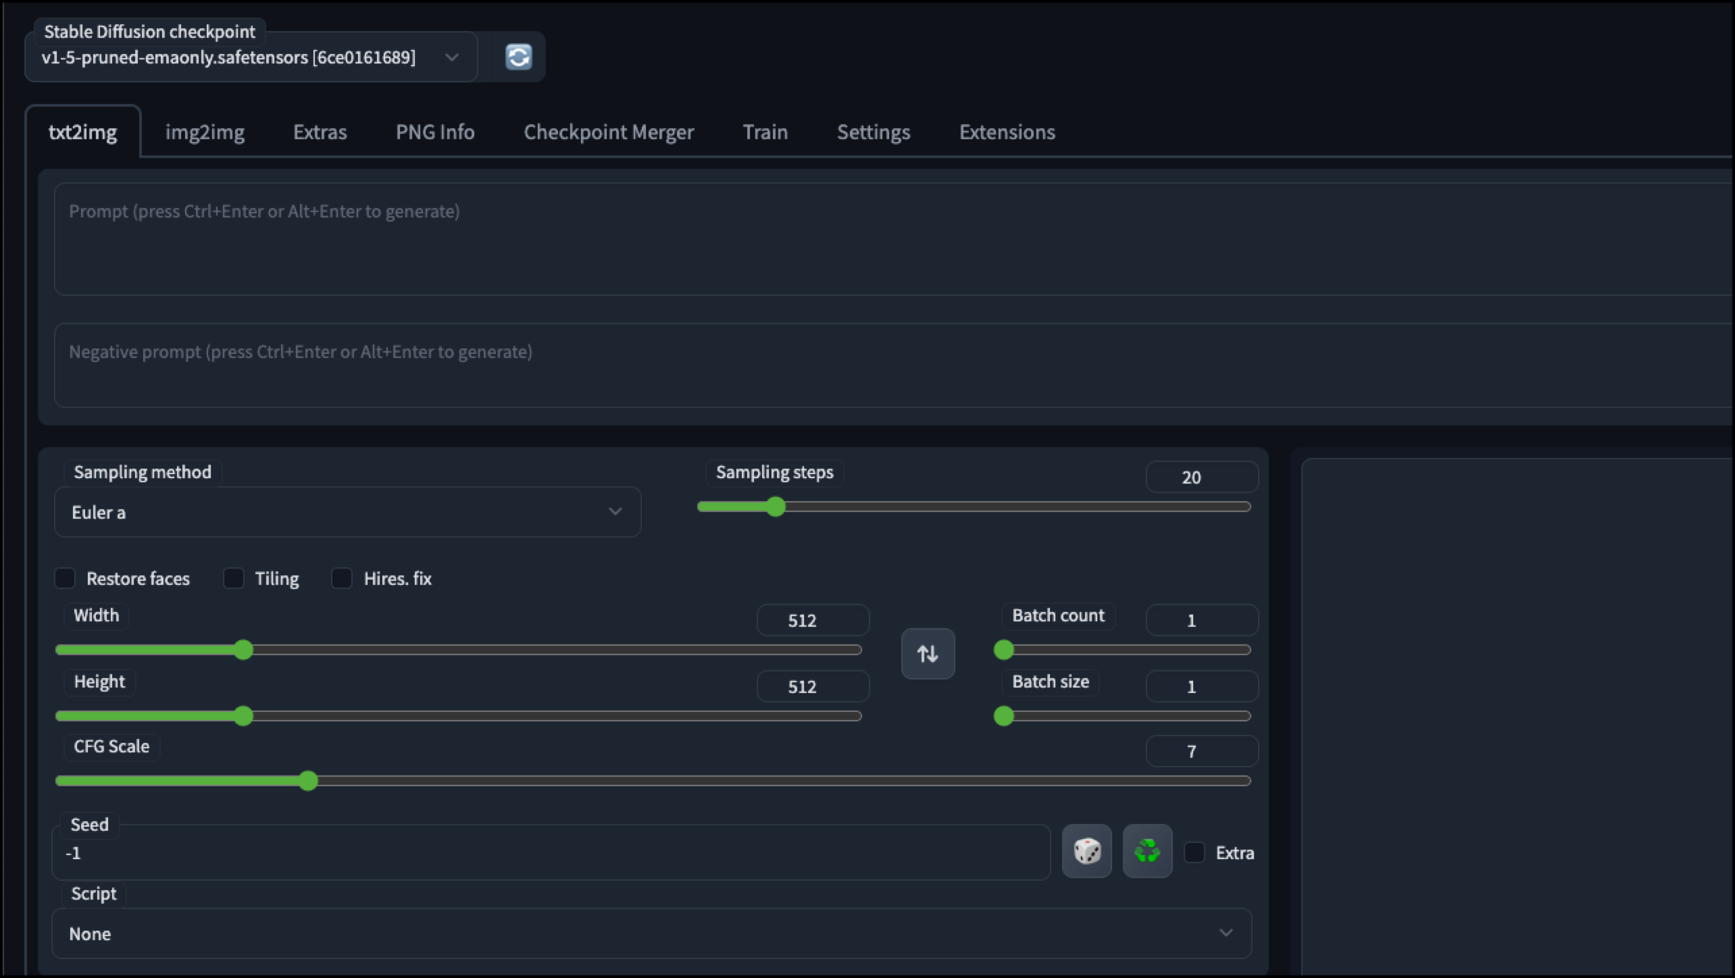The width and height of the screenshot is (1735, 978).
Task: Check the Hires. fix option
Action: [342, 578]
